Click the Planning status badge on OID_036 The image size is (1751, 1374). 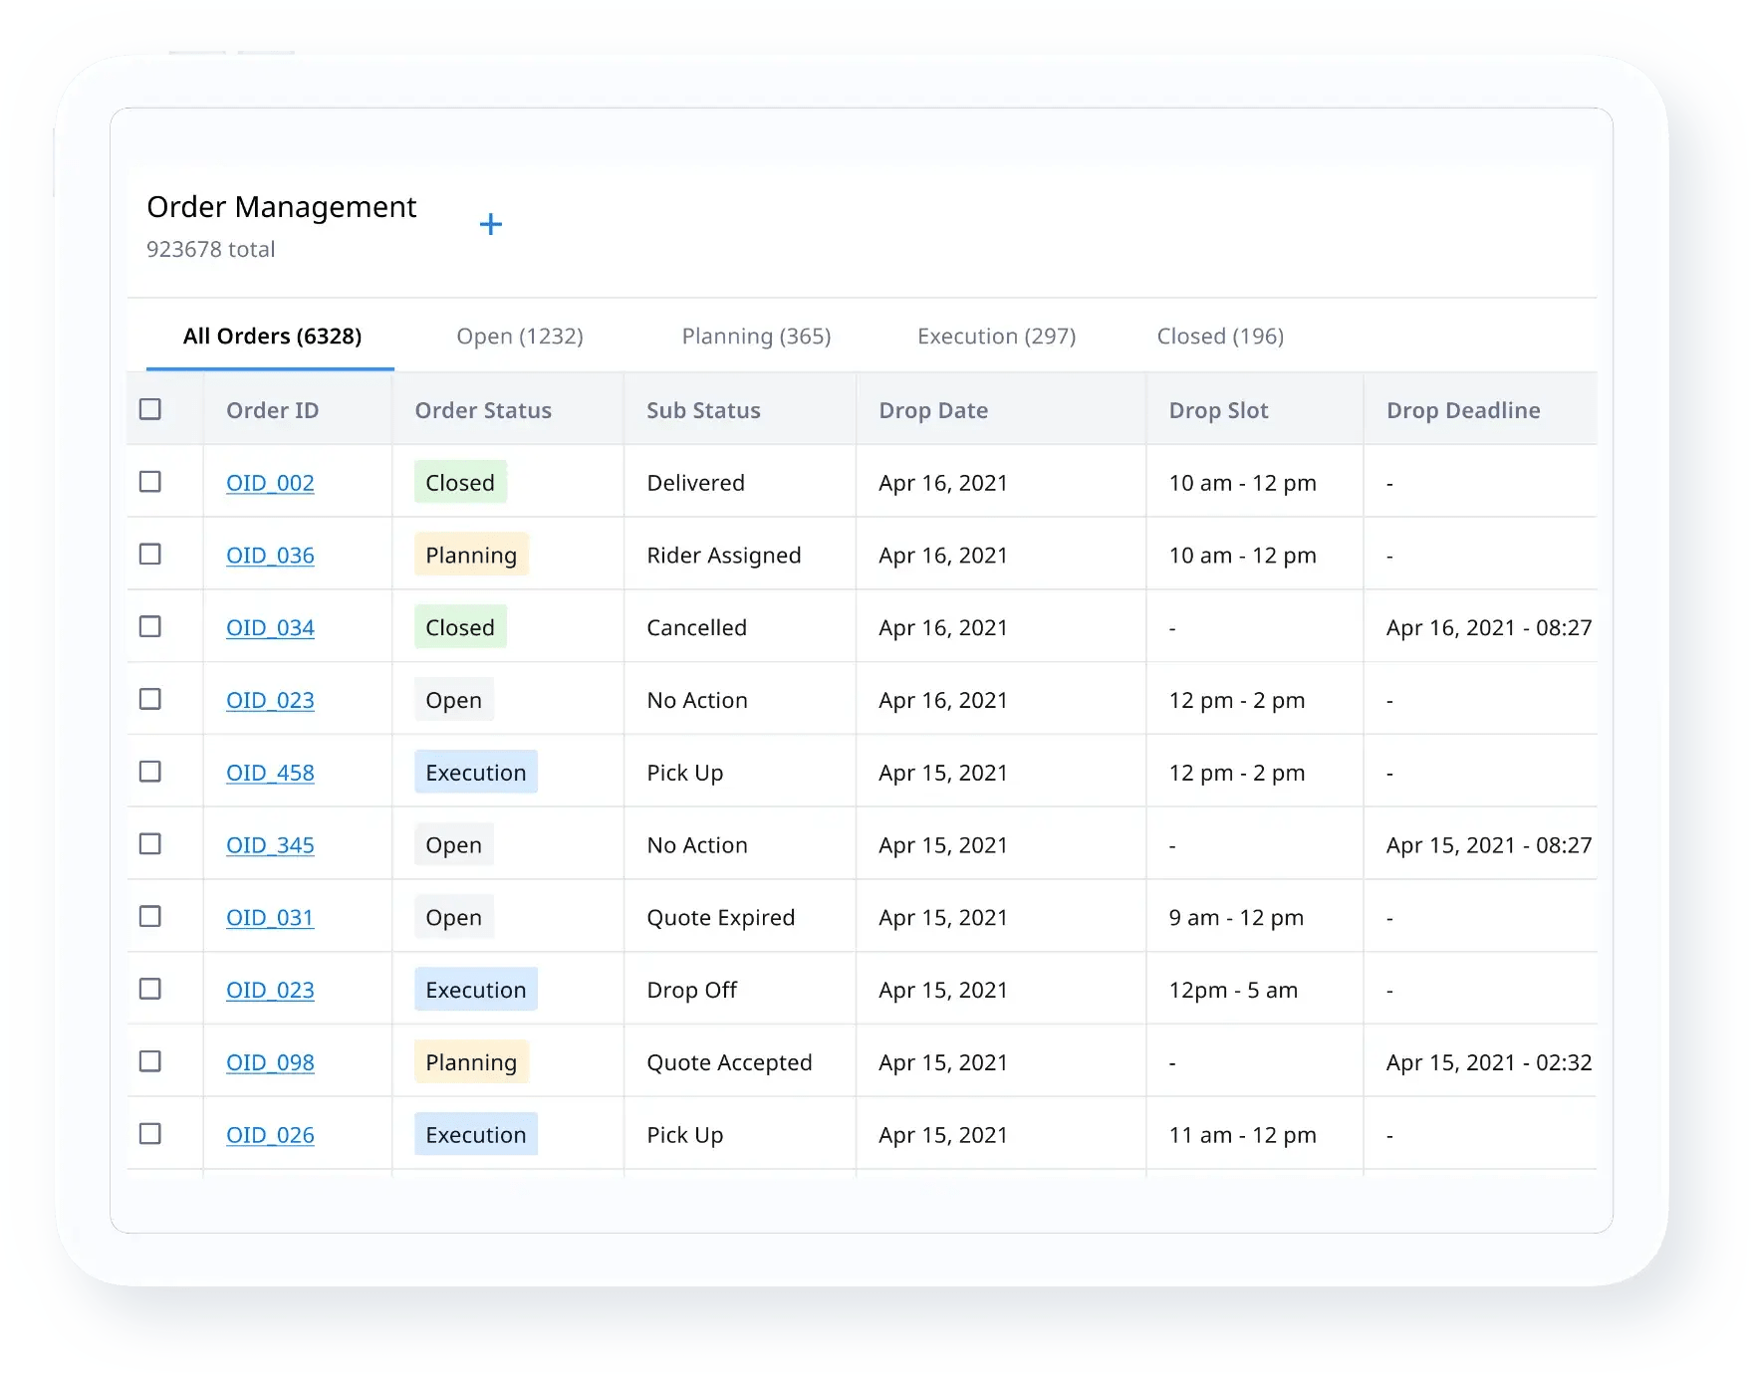point(470,555)
